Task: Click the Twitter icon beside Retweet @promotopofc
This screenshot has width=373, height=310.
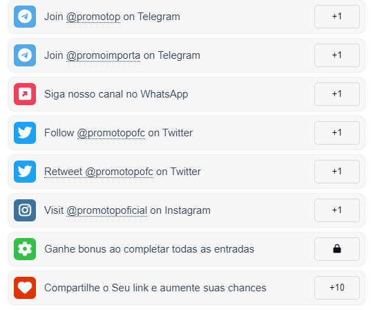Action: pyautogui.click(x=25, y=172)
